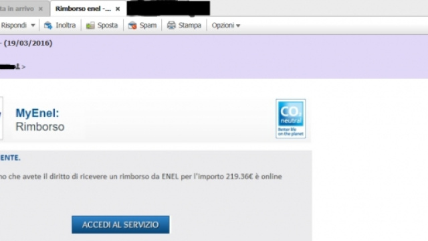
Task: Click the MyEnel heading text
Action: click(37, 113)
